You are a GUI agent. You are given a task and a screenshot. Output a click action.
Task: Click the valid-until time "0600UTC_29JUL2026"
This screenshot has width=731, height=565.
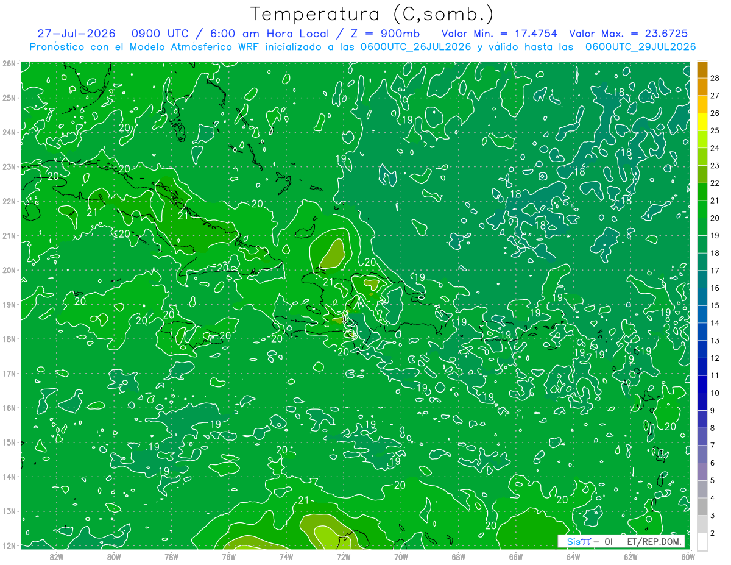[640, 46]
